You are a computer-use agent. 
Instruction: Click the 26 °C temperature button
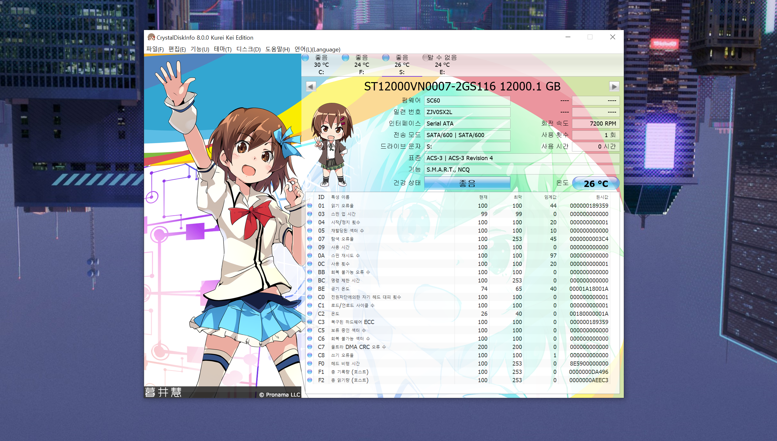coord(595,184)
